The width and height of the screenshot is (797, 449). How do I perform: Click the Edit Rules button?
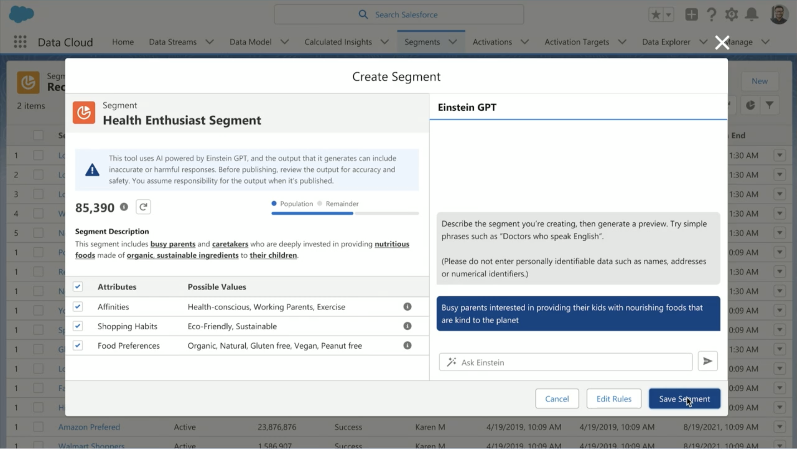[614, 398]
